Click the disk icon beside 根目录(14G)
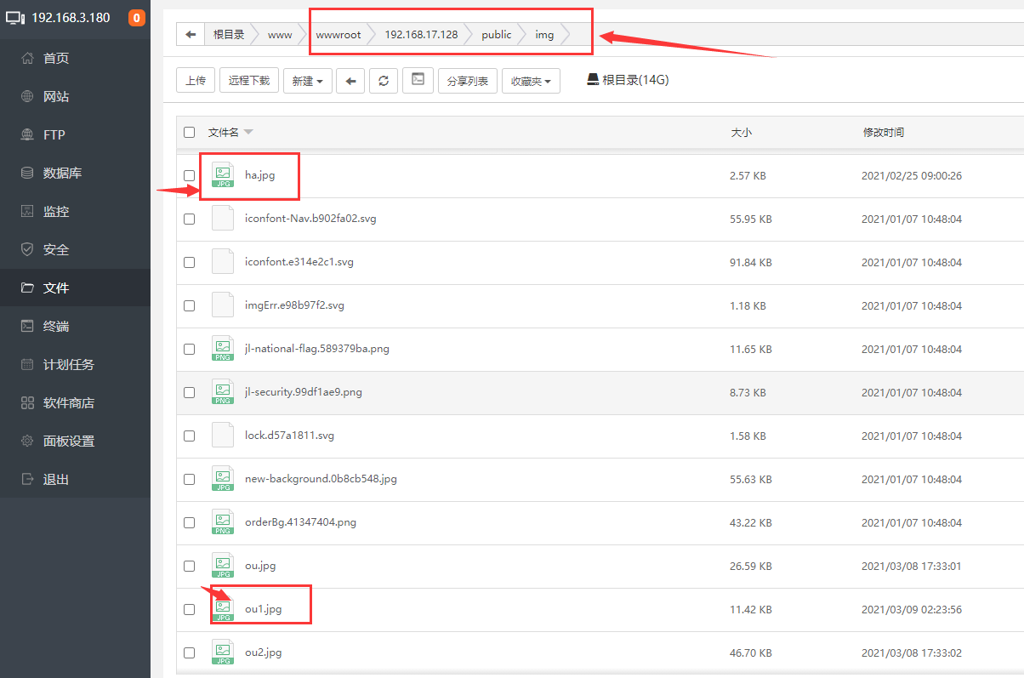This screenshot has height=678, width=1024. pos(593,79)
